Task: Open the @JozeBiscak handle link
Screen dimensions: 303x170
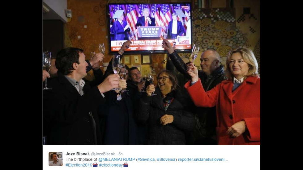Action: pos(103,154)
